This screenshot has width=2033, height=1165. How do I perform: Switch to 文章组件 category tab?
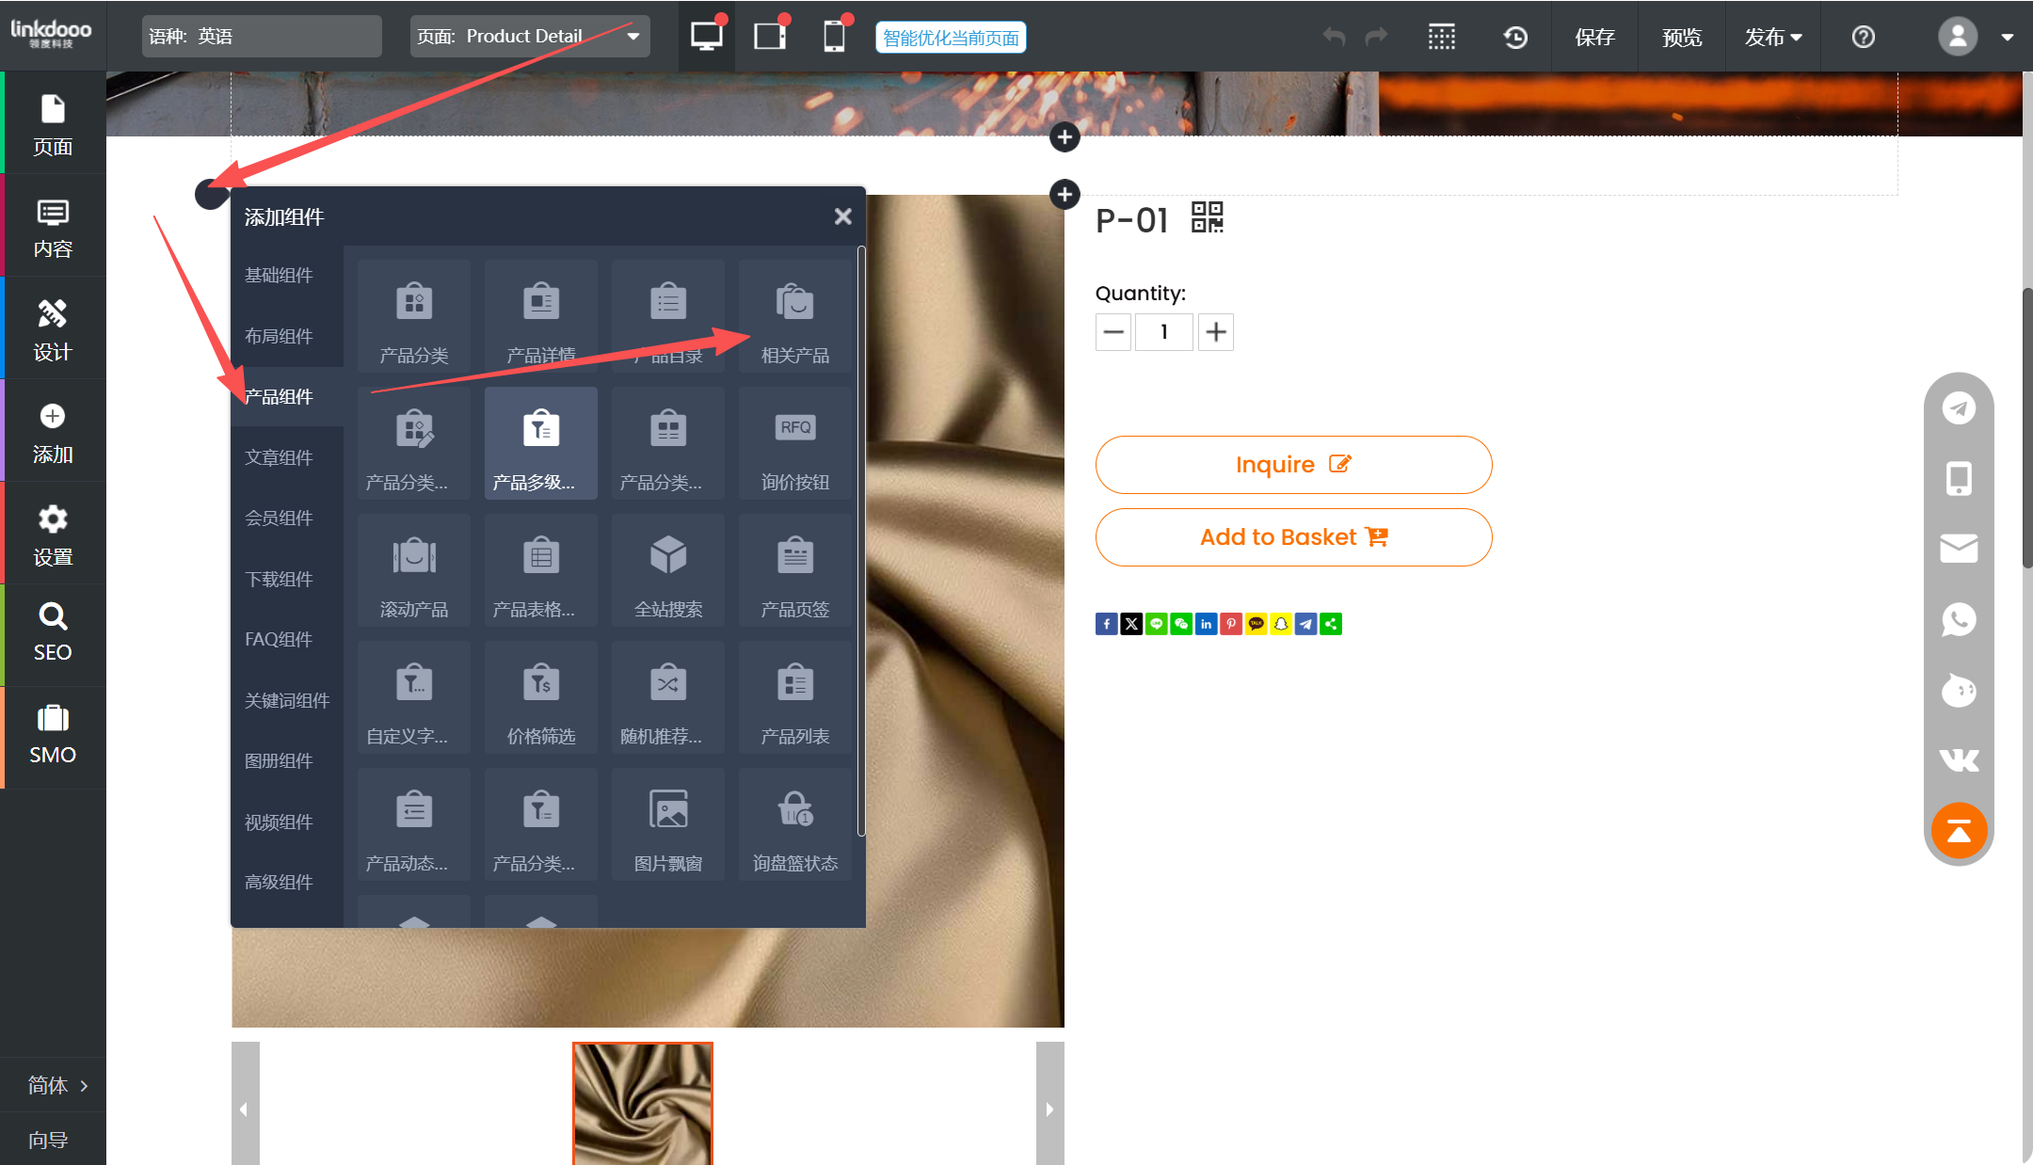[279, 457]
